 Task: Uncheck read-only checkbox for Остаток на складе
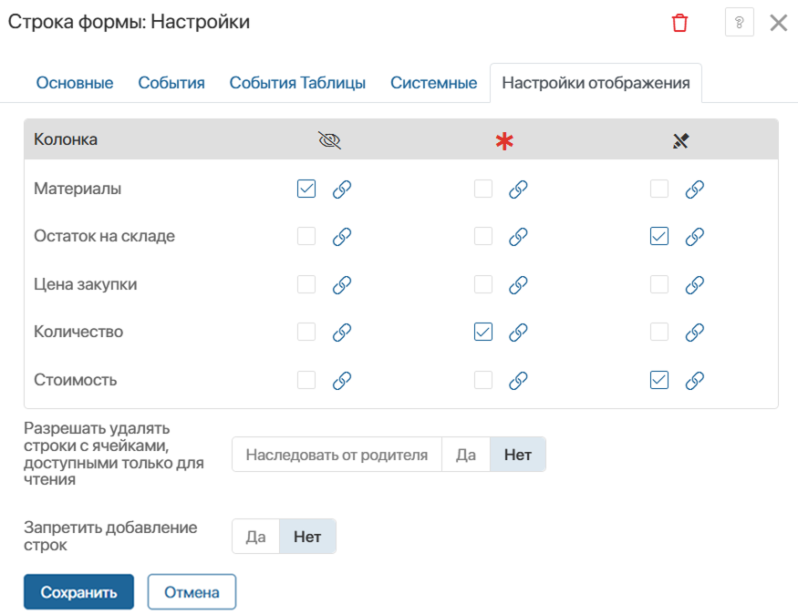(659, 236)
